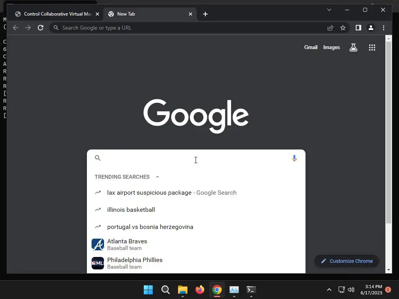This screenshot has width=399, height=299.
Task: Close the Control Collaborative Virtual Machines tab
Action: coord(97,14)
